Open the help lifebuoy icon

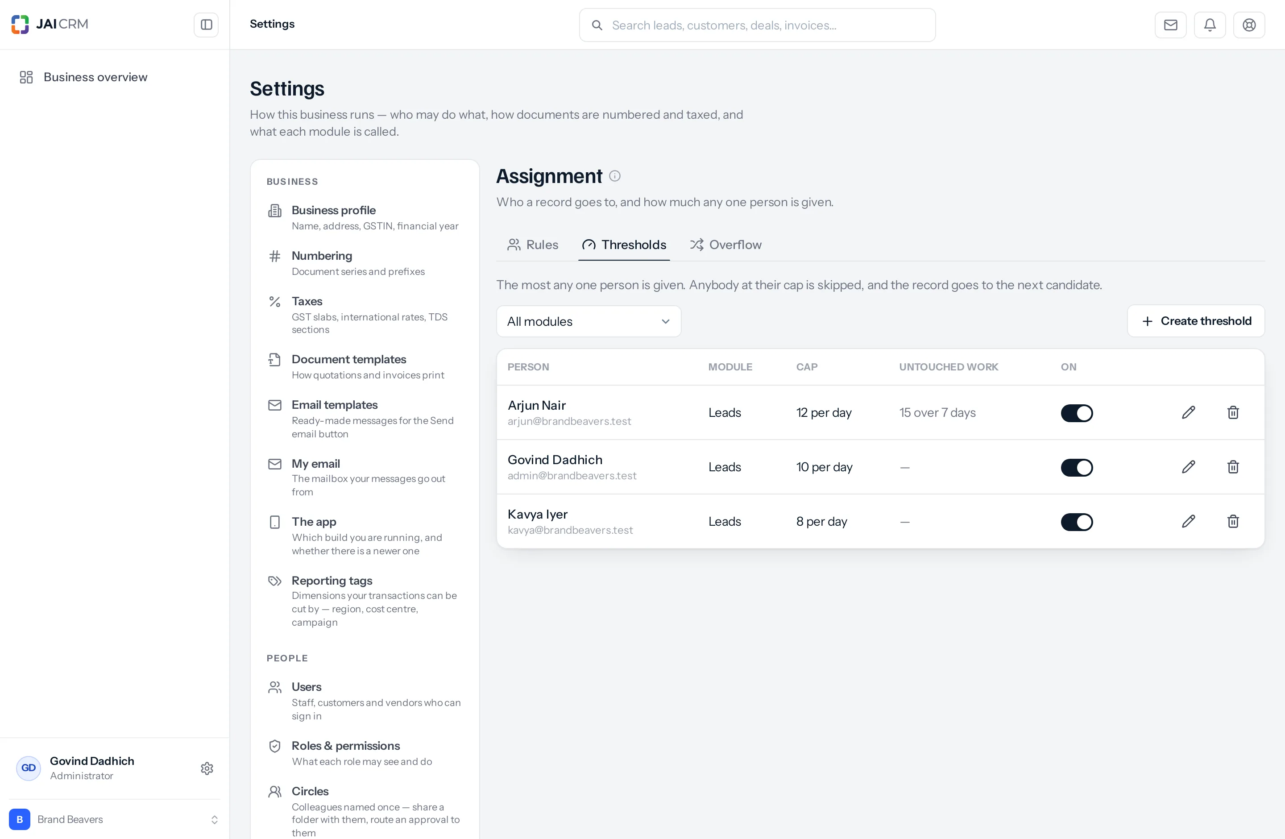click(x=1249, y=25)
